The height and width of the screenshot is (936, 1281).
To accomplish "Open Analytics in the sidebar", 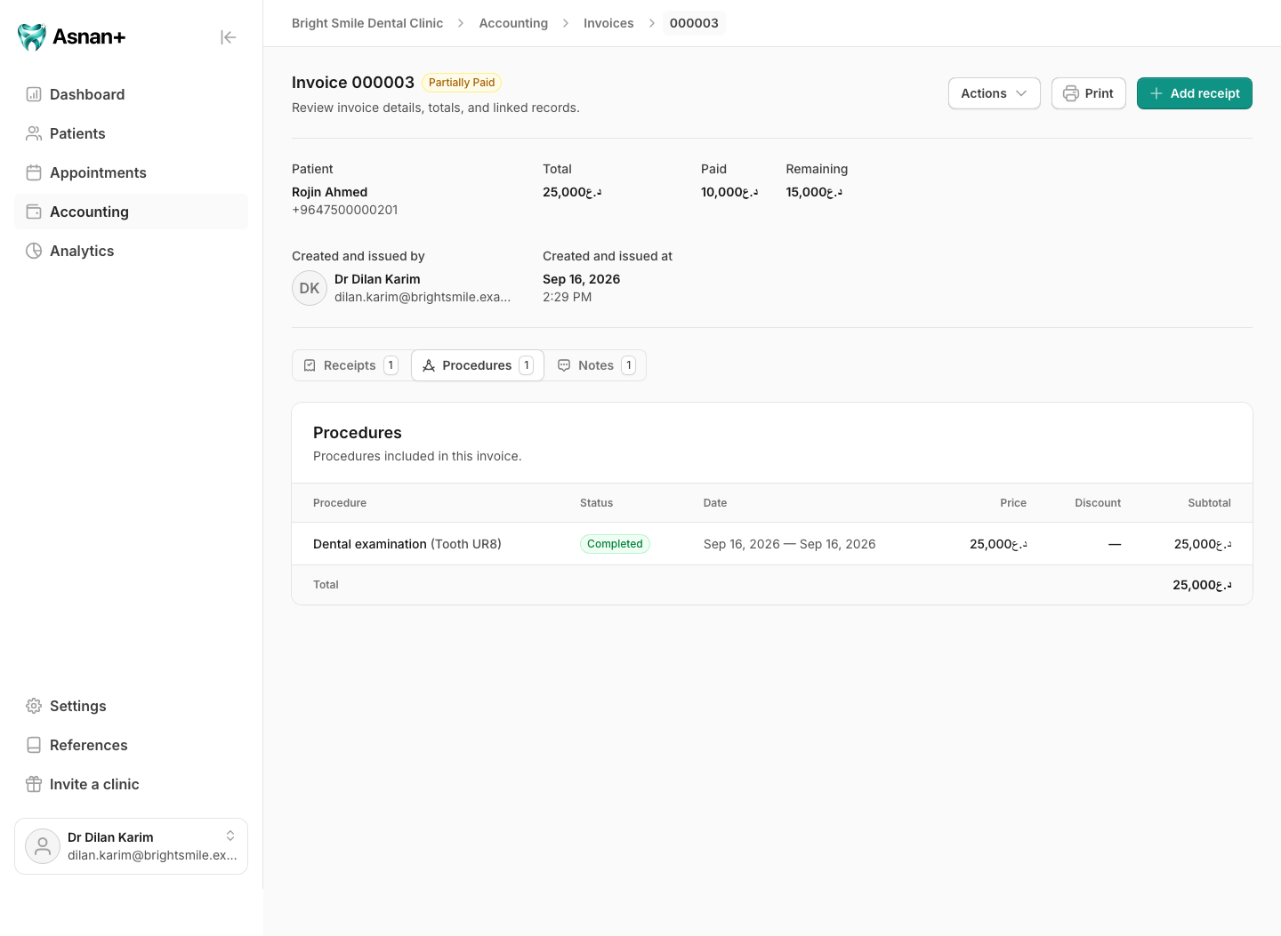I will pyautogui.click(x=131, y=251).
